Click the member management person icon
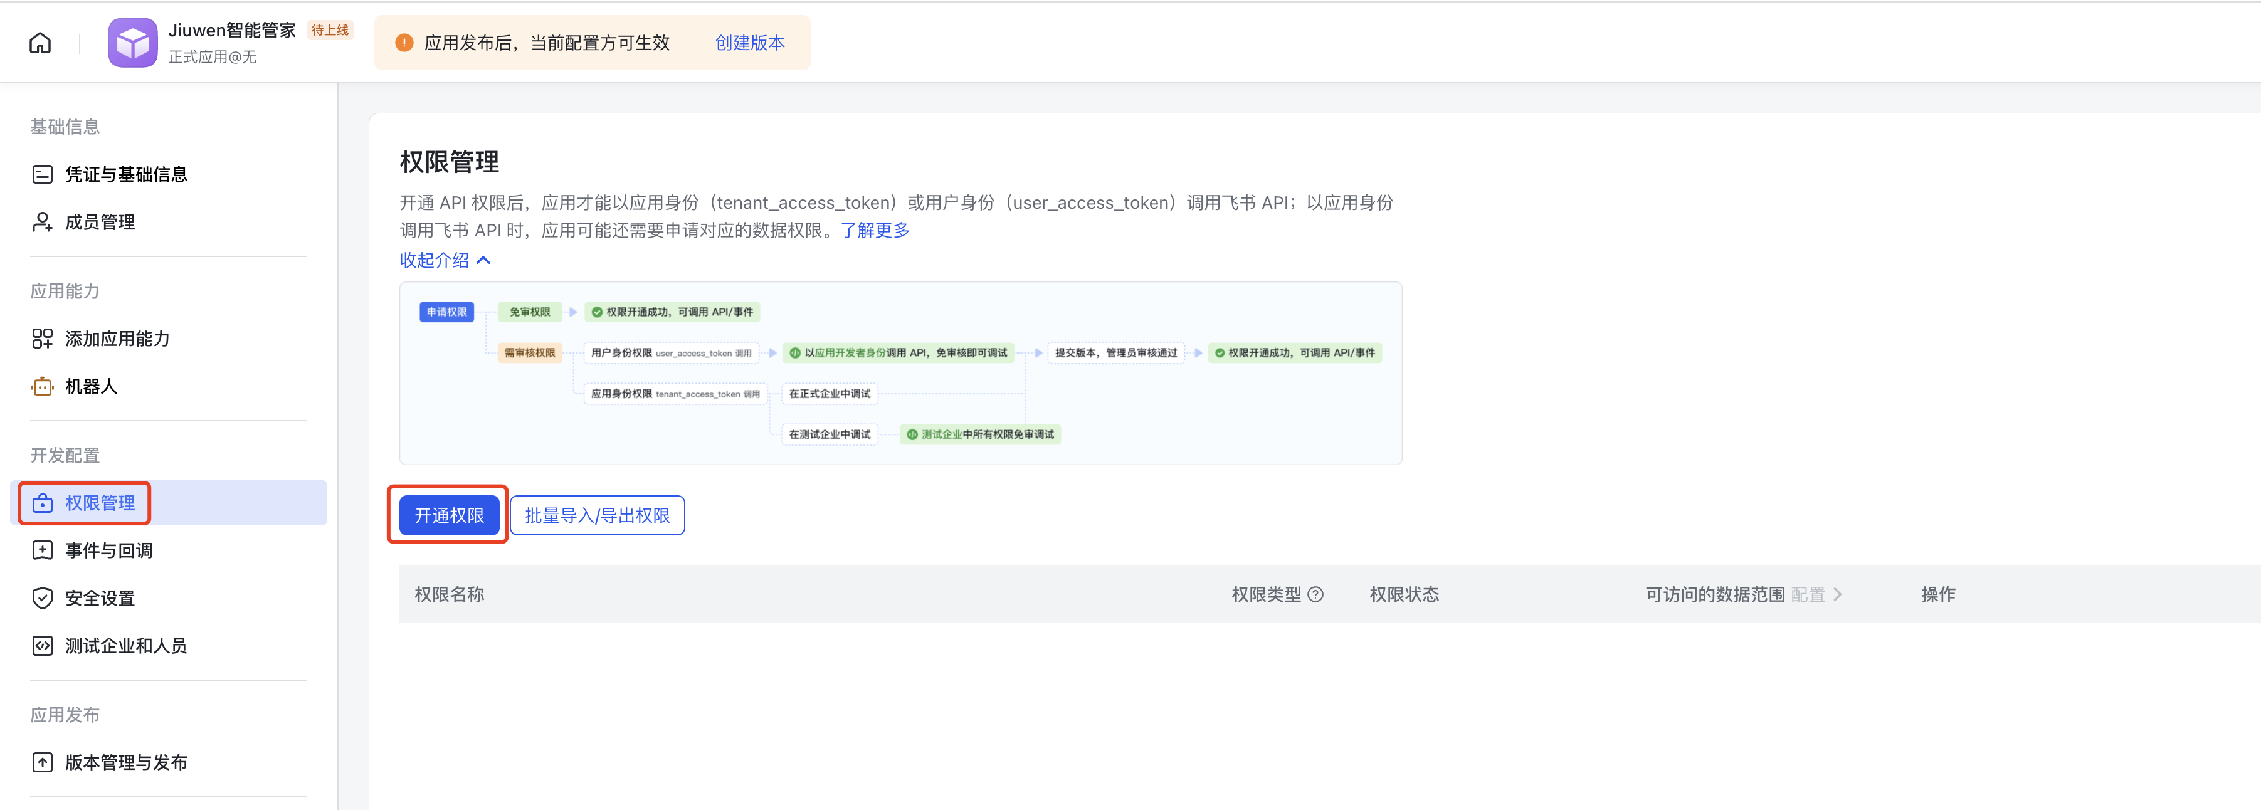This screenshot has height=810, width=2261. click(x=42, y=222)
